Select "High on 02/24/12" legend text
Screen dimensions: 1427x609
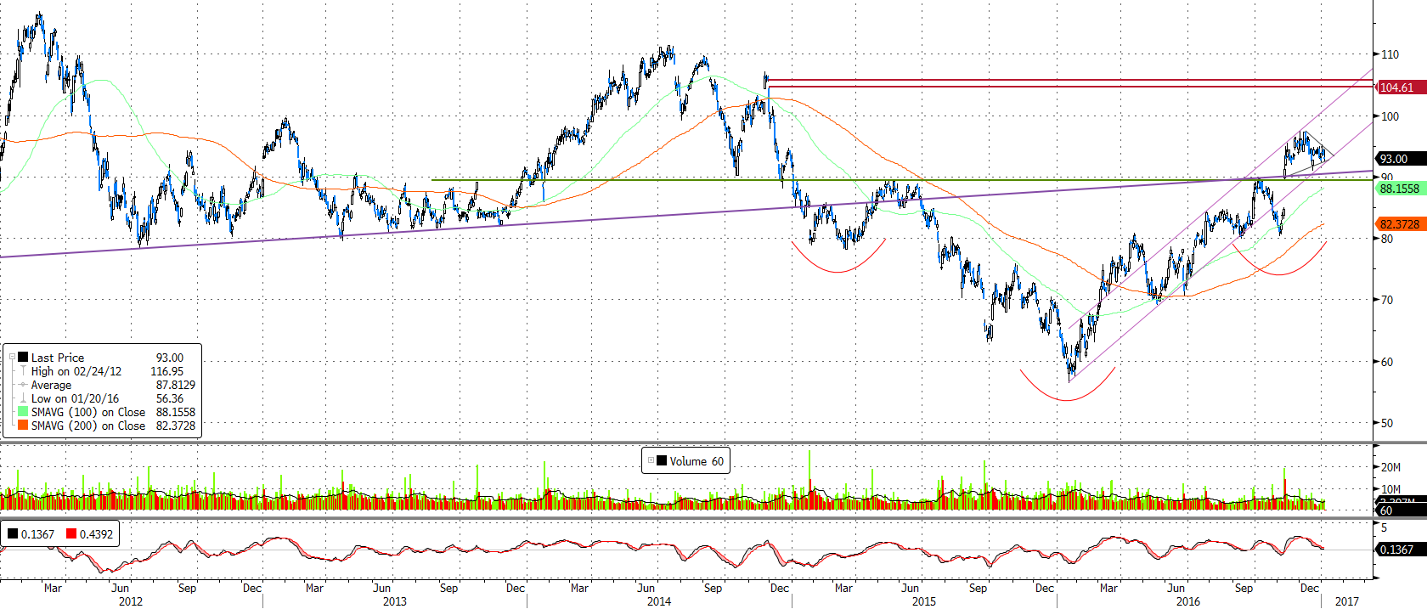(76, 371)
